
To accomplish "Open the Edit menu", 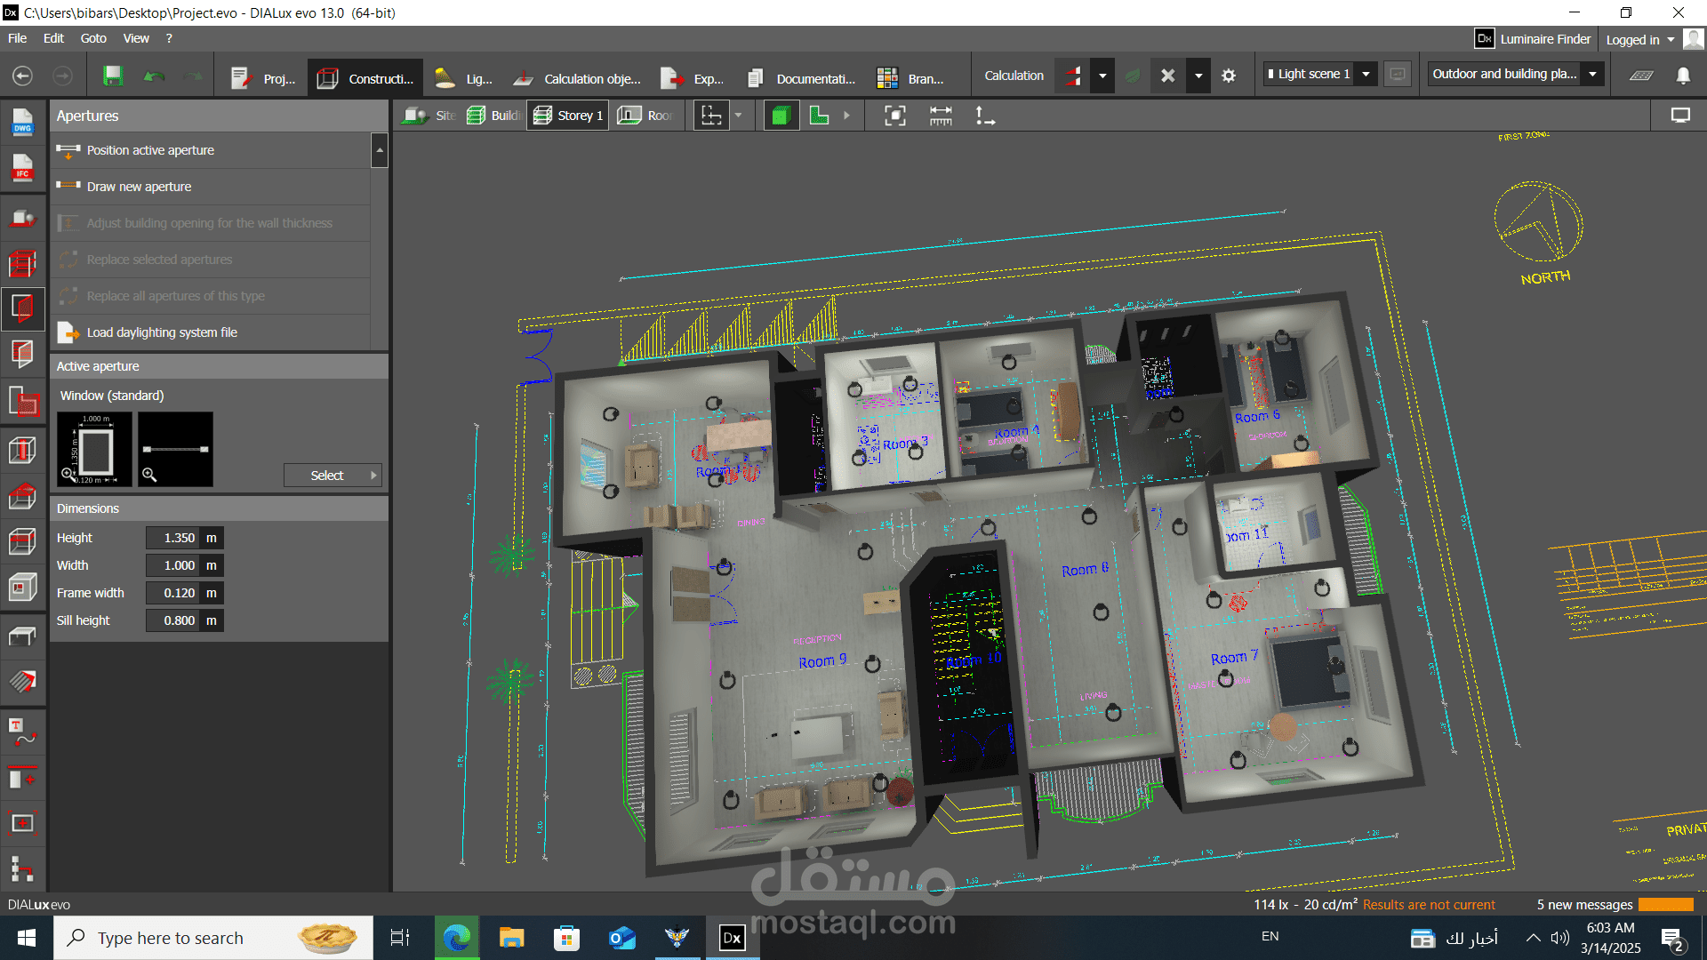I will click(53, 38).
